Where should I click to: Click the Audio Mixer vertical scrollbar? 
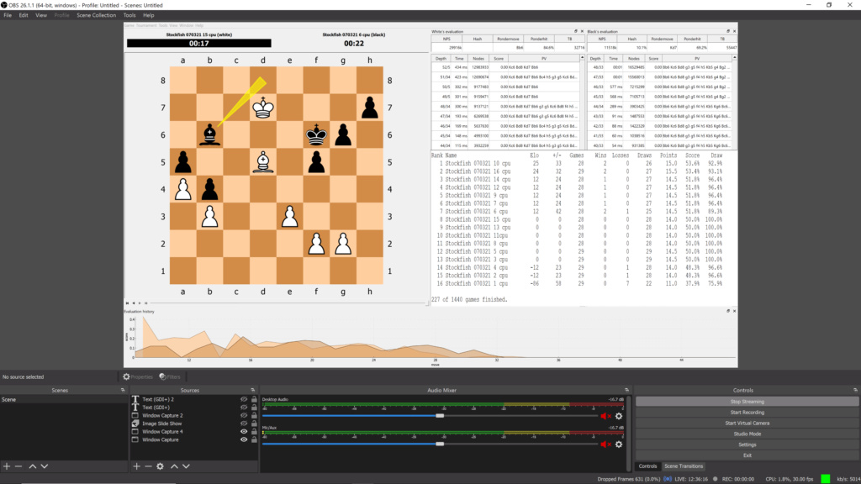[x=629, y=433]
